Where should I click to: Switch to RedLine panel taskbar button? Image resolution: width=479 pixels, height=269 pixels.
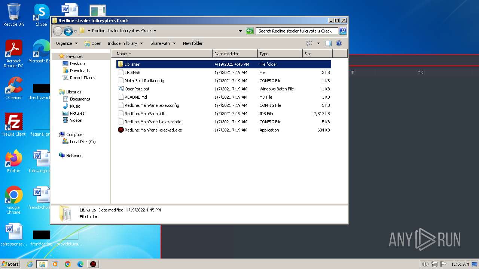click(x=93, y=264)
